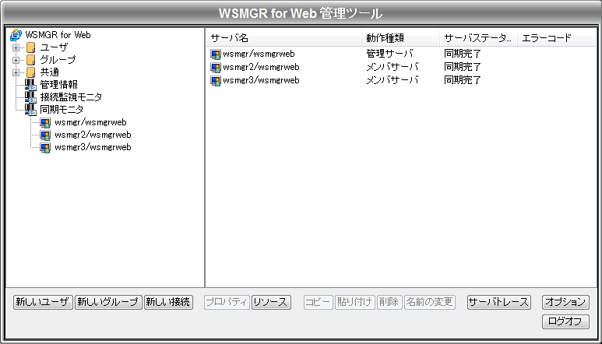
Task: Open the サーバトレース button
Action: point(498,302)
